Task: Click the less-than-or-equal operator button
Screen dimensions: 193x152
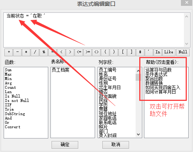Action: pos(79,52)
